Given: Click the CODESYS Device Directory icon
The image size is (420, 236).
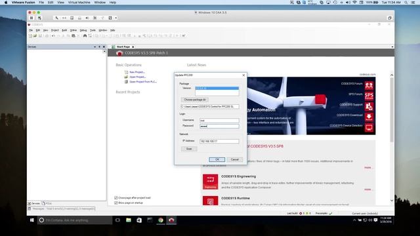Looking at the screenshot, I should 369,127.
